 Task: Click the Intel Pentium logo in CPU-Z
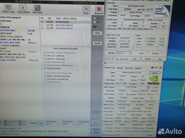click(x=162, y=11)
